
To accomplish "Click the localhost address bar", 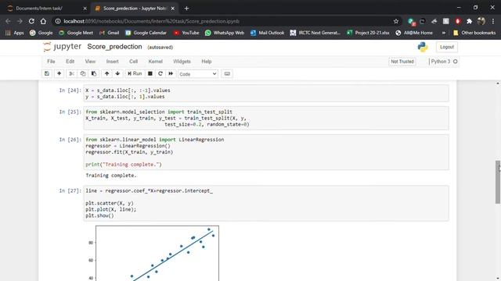I will pos(224,21).
